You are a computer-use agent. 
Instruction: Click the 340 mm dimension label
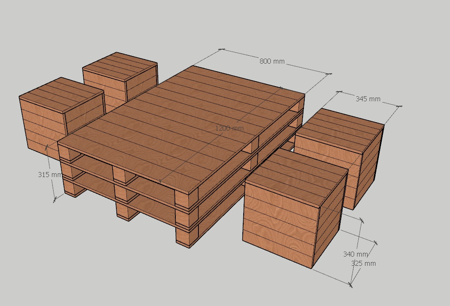click(x=355, y=254)
